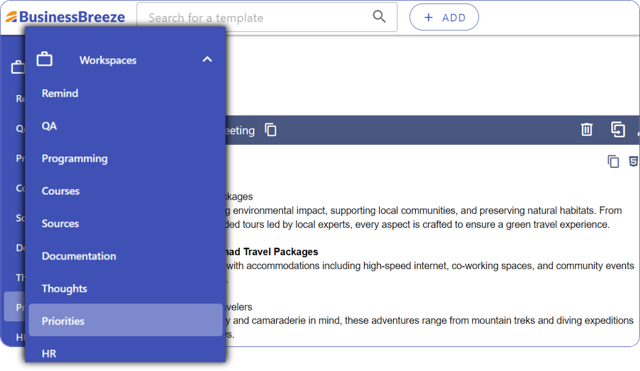Collapse the Workspaces menu with the chevron
This screenshot has height=371, width=640.
[x=207, y=59]
